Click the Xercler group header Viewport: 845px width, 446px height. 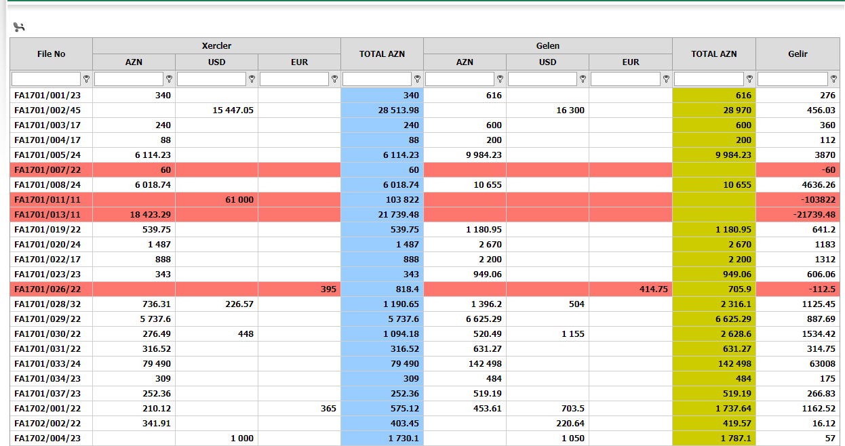tap(216, 46)
